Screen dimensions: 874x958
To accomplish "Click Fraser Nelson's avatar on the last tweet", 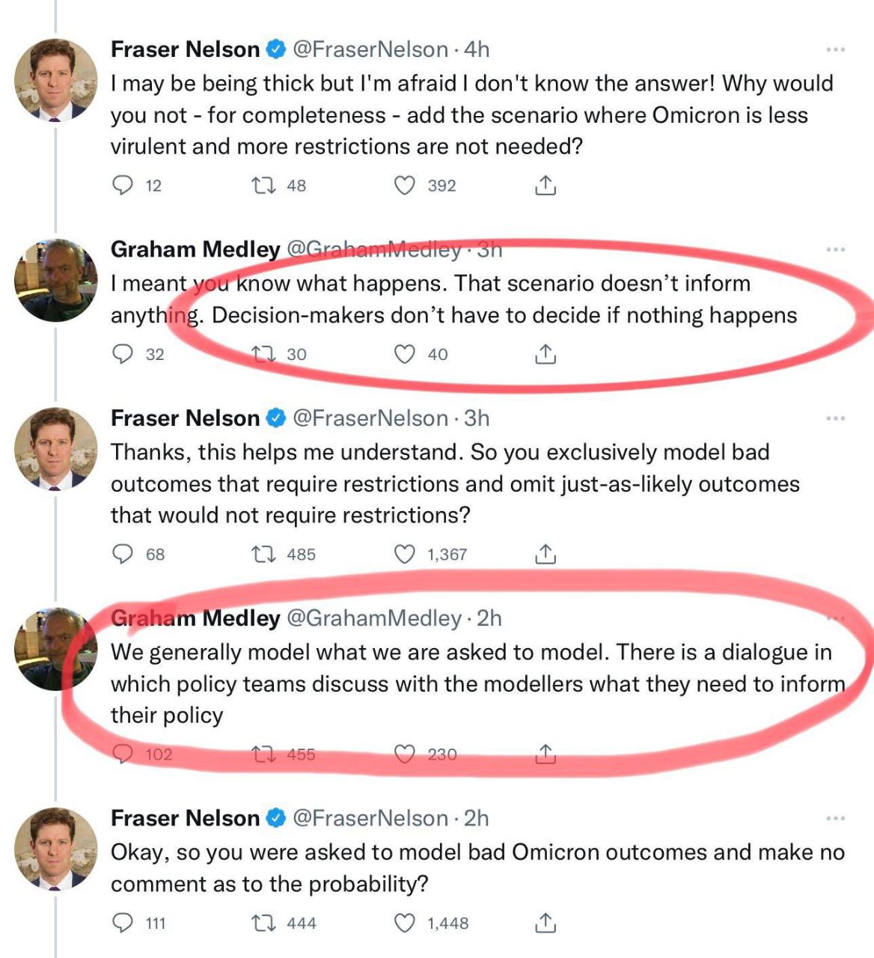I will 56,849.
